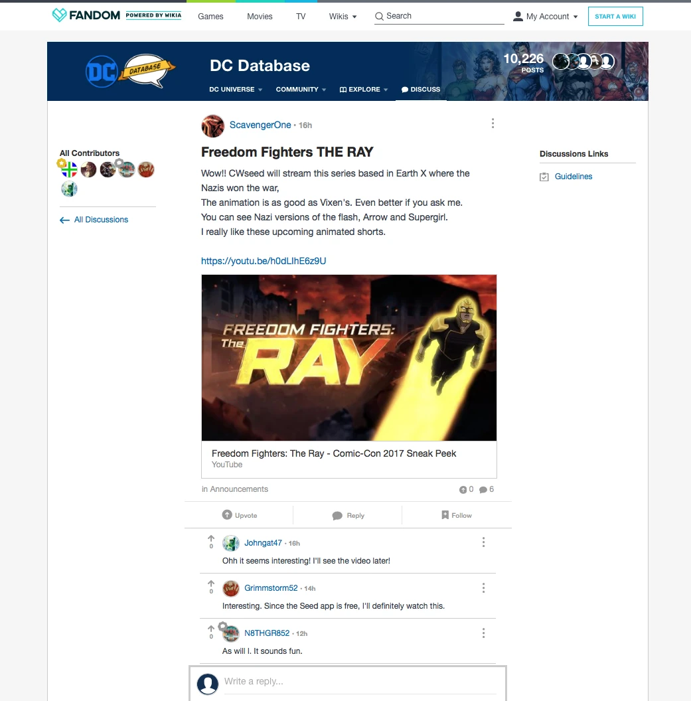Open the Games menu item
The height and width of the screenshot is (701, 691).
[210, 17]
